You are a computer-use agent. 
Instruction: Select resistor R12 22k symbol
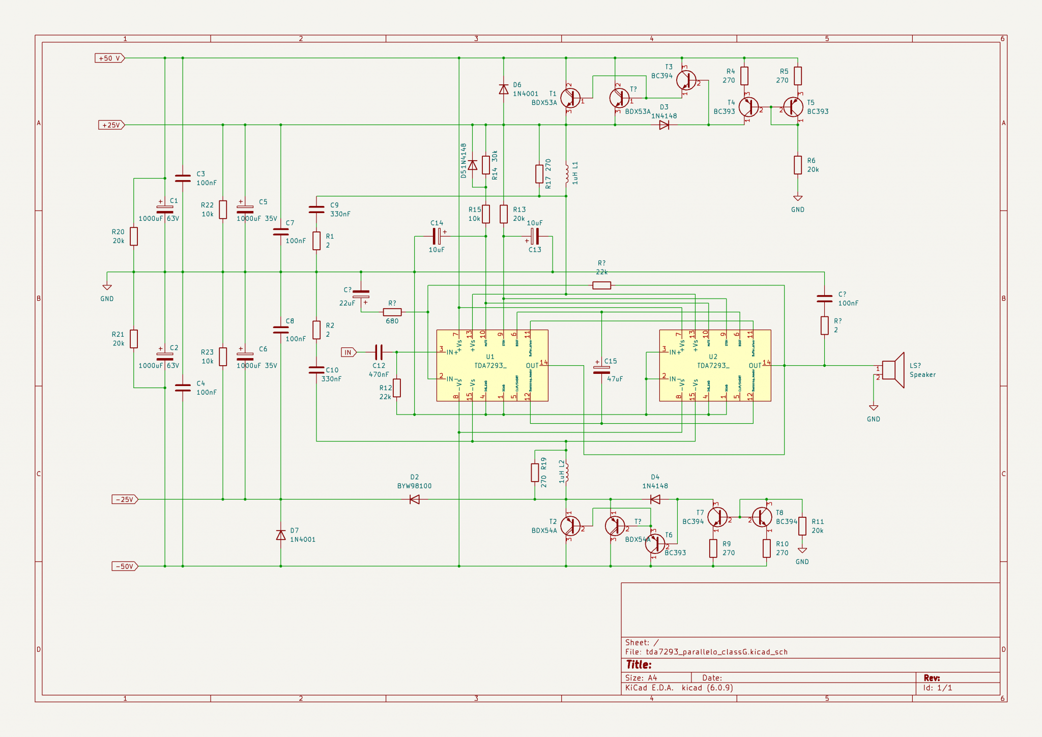(x=396, y=388)
